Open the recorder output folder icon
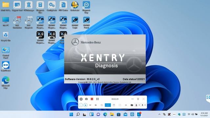 pos(132,105)
